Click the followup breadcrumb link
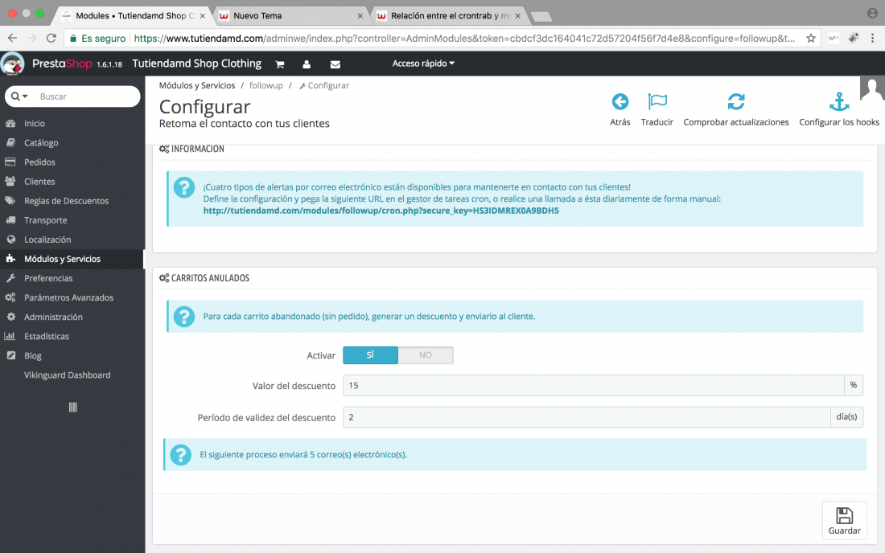Image resolution: width=885 pixels, height=553 pixels. click(265, 86)
